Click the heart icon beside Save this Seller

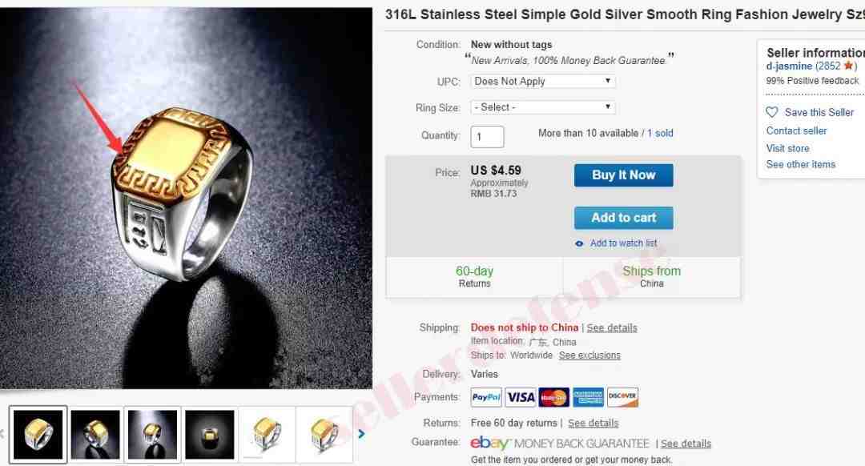(x=772, y=113)
